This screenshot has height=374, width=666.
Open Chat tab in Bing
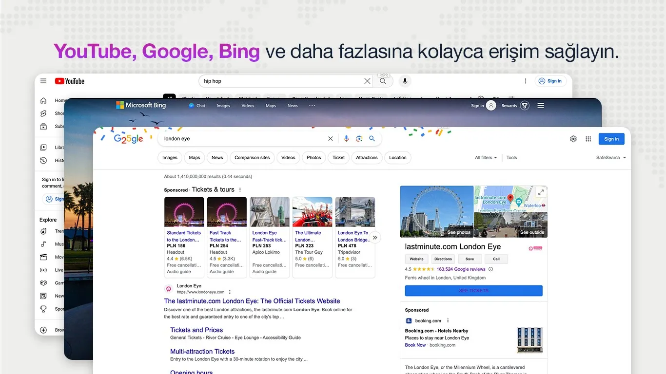(x=197, y=106)
